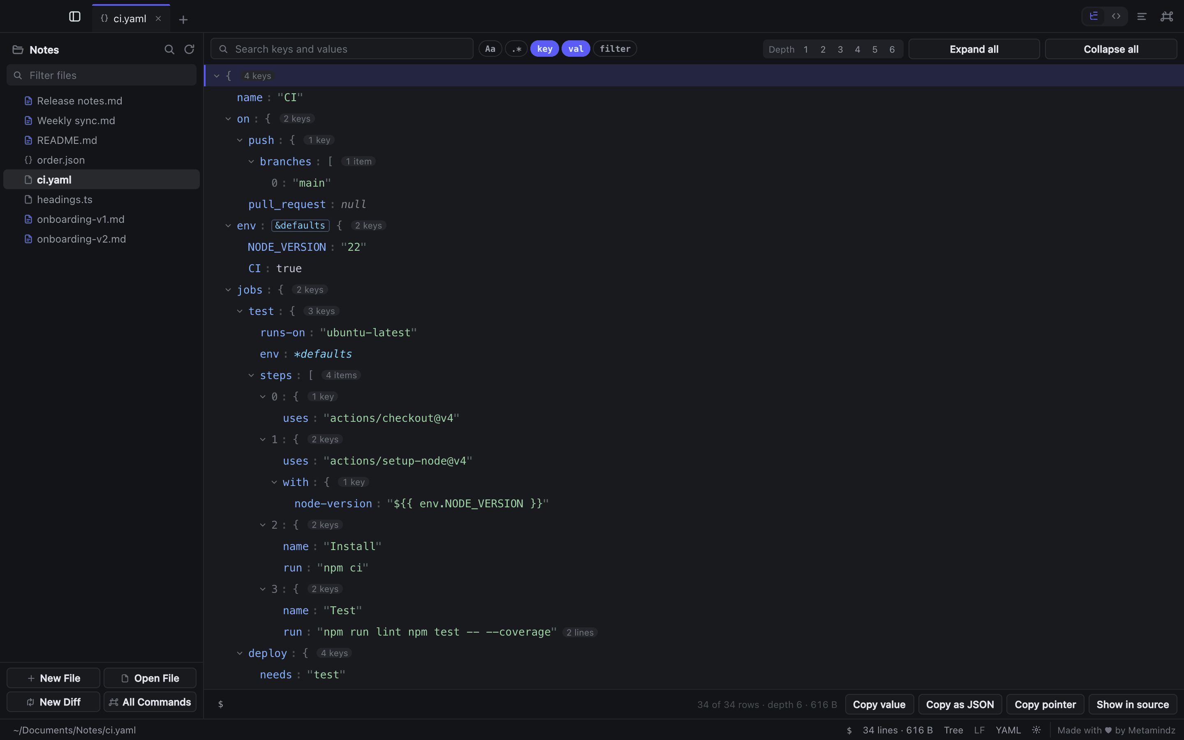This screenshot has width=1184, height=740.
Task: Click Open File button
Action: [x=150, y=678]
